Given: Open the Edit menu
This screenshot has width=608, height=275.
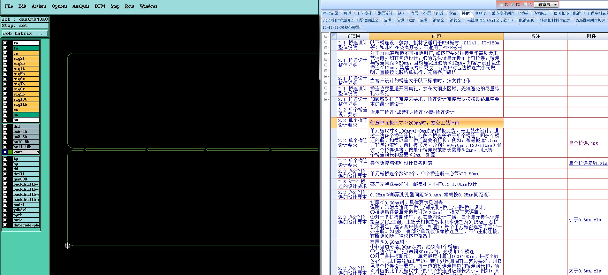Looking at the screenshot, I should [x=22, y=6].
